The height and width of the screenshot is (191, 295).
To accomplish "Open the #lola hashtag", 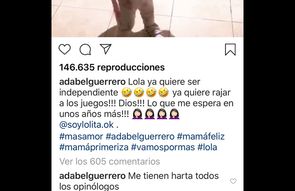I will 207,148.
